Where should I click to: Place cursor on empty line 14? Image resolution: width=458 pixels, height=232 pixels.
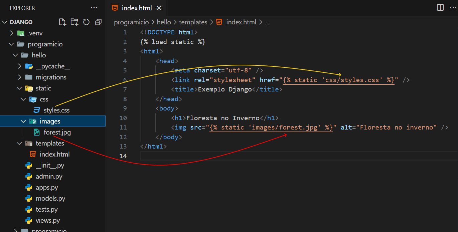[299, 156]
